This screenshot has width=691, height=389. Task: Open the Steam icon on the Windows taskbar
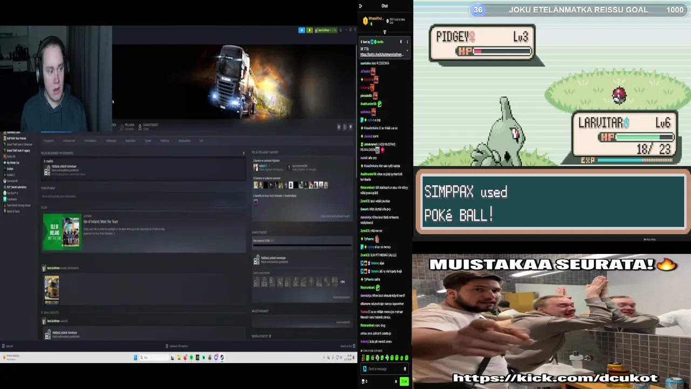click(x=221, y=357)
